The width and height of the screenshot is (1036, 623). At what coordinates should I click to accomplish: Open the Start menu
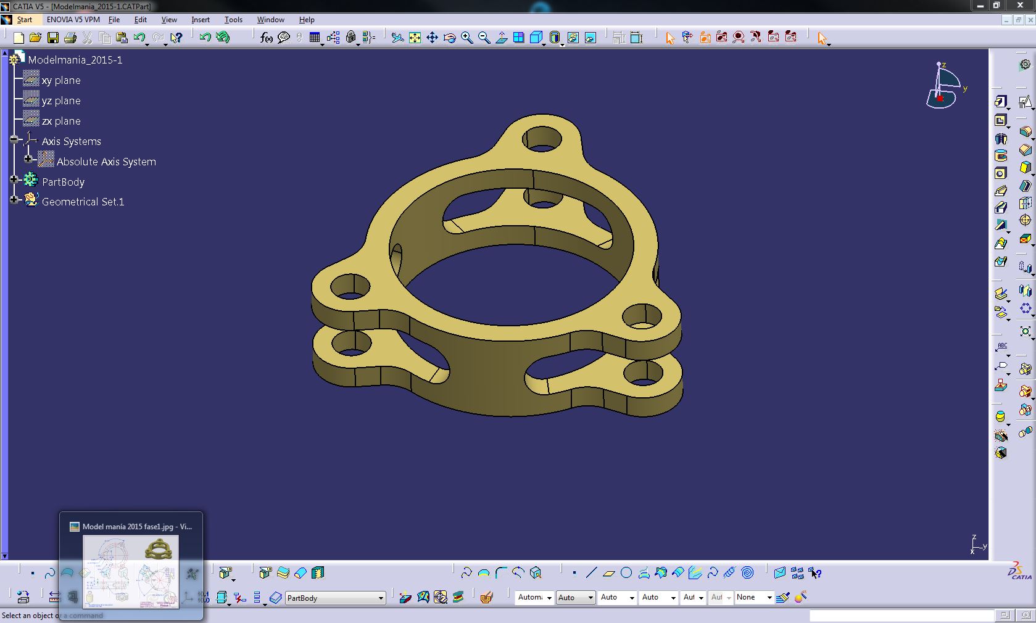pos(24,20)
